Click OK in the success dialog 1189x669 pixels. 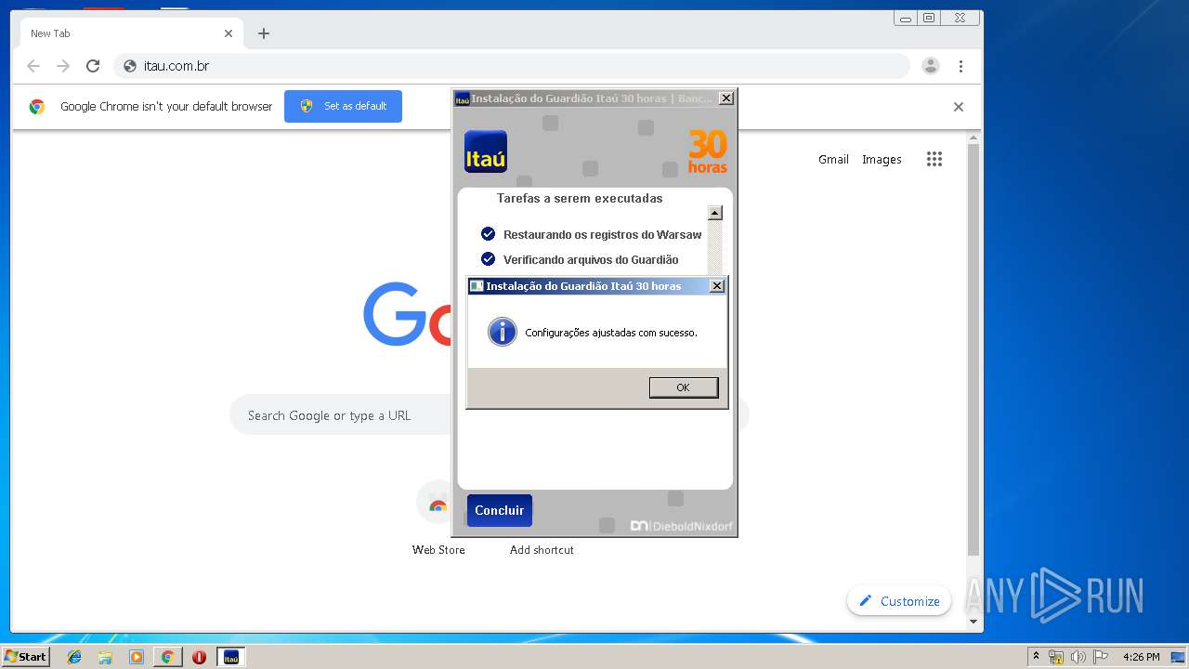pos(684,387)
